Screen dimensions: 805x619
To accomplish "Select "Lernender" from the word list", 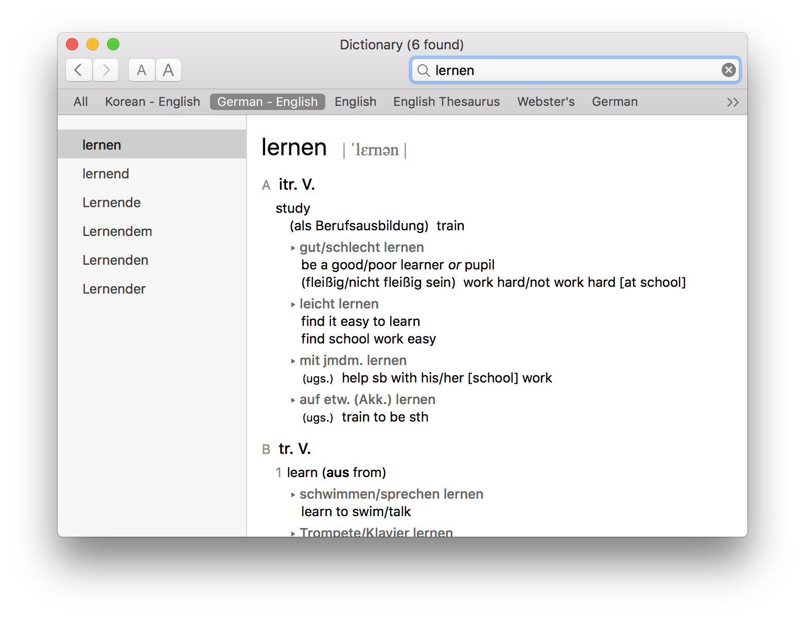I will (114, 288).
